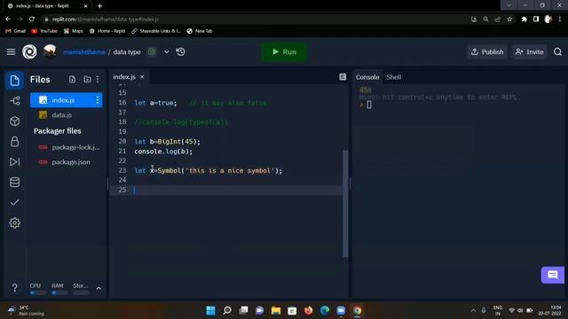Screen dimensions: 568x319
Task: Open taskbar Search
Action: (227, 310)
